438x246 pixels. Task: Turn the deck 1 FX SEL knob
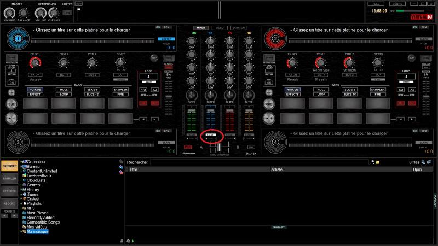[35, 63]
